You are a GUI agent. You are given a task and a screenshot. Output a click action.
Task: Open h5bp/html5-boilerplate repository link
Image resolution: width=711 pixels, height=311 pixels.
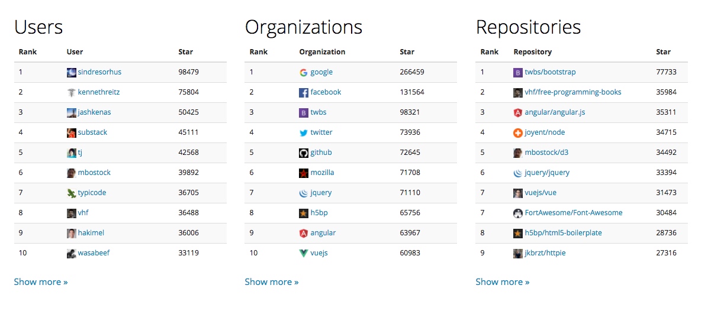point(563,233)
